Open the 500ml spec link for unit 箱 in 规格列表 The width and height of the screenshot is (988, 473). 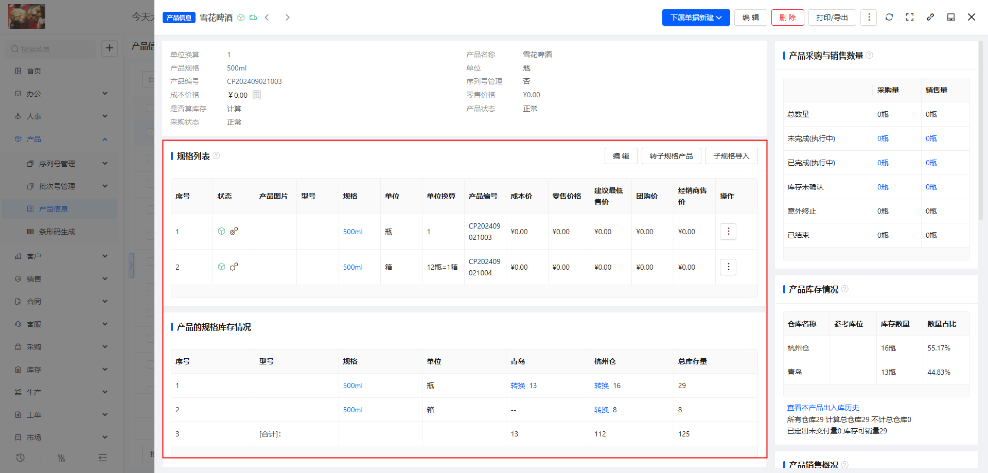pyautogui.click(x=353, y=267)
